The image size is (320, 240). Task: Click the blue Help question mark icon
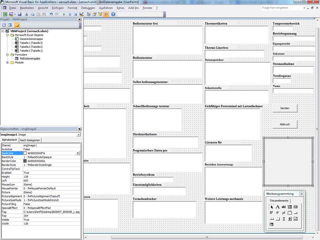coord(113,14)
